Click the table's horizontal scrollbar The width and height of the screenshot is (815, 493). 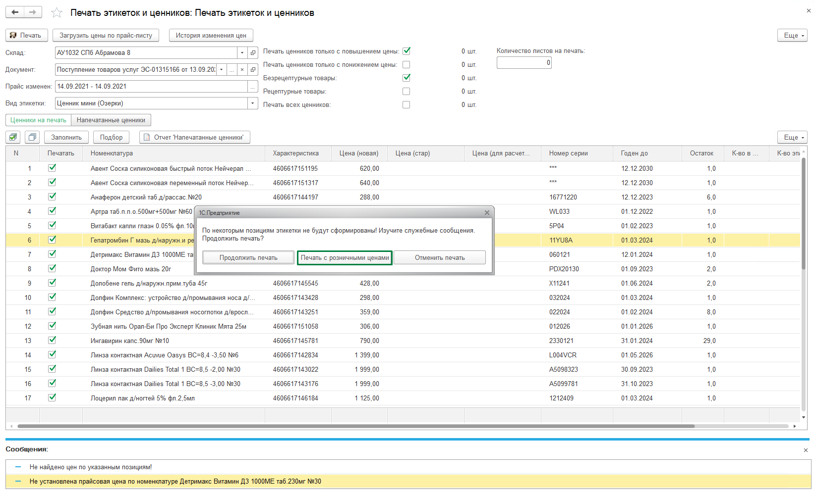[x=355, y=426]
